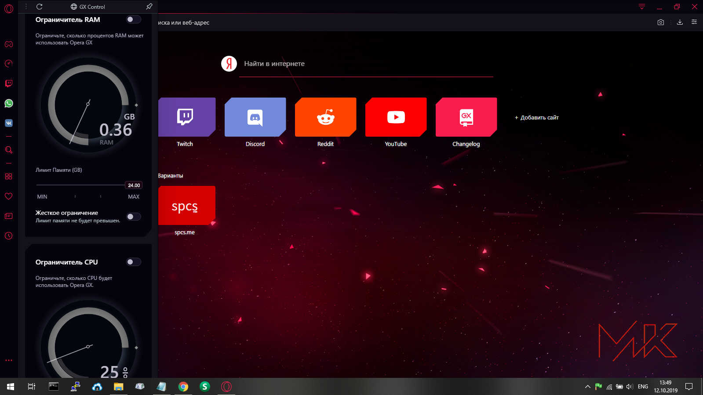Image resolution: width=703 pixels, height=395 pixels.
Task: Open sidebar setup three-dots menu
Action: click(x=9, y=360)
